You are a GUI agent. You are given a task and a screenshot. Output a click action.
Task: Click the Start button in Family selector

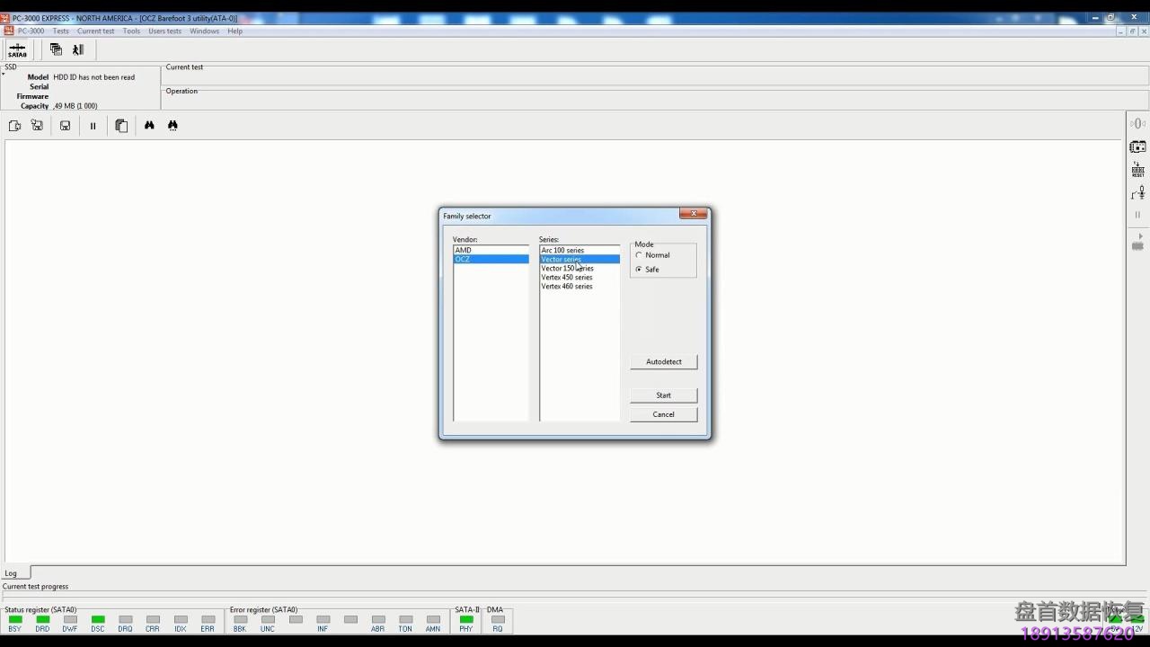(x=663, y=395)
